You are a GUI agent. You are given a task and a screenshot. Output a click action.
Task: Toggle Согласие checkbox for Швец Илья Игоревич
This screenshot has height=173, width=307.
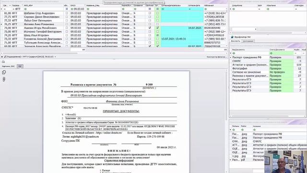157,35
